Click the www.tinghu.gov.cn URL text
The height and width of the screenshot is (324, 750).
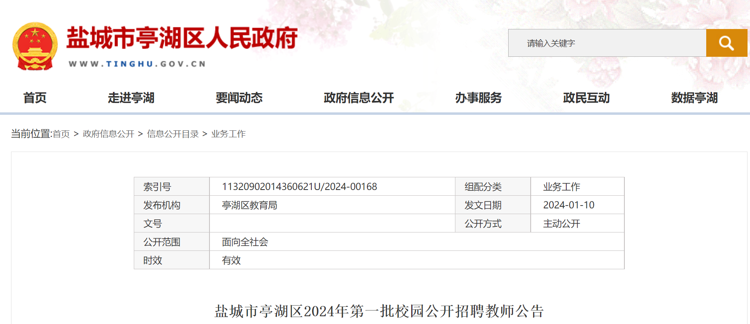[137, 64]
